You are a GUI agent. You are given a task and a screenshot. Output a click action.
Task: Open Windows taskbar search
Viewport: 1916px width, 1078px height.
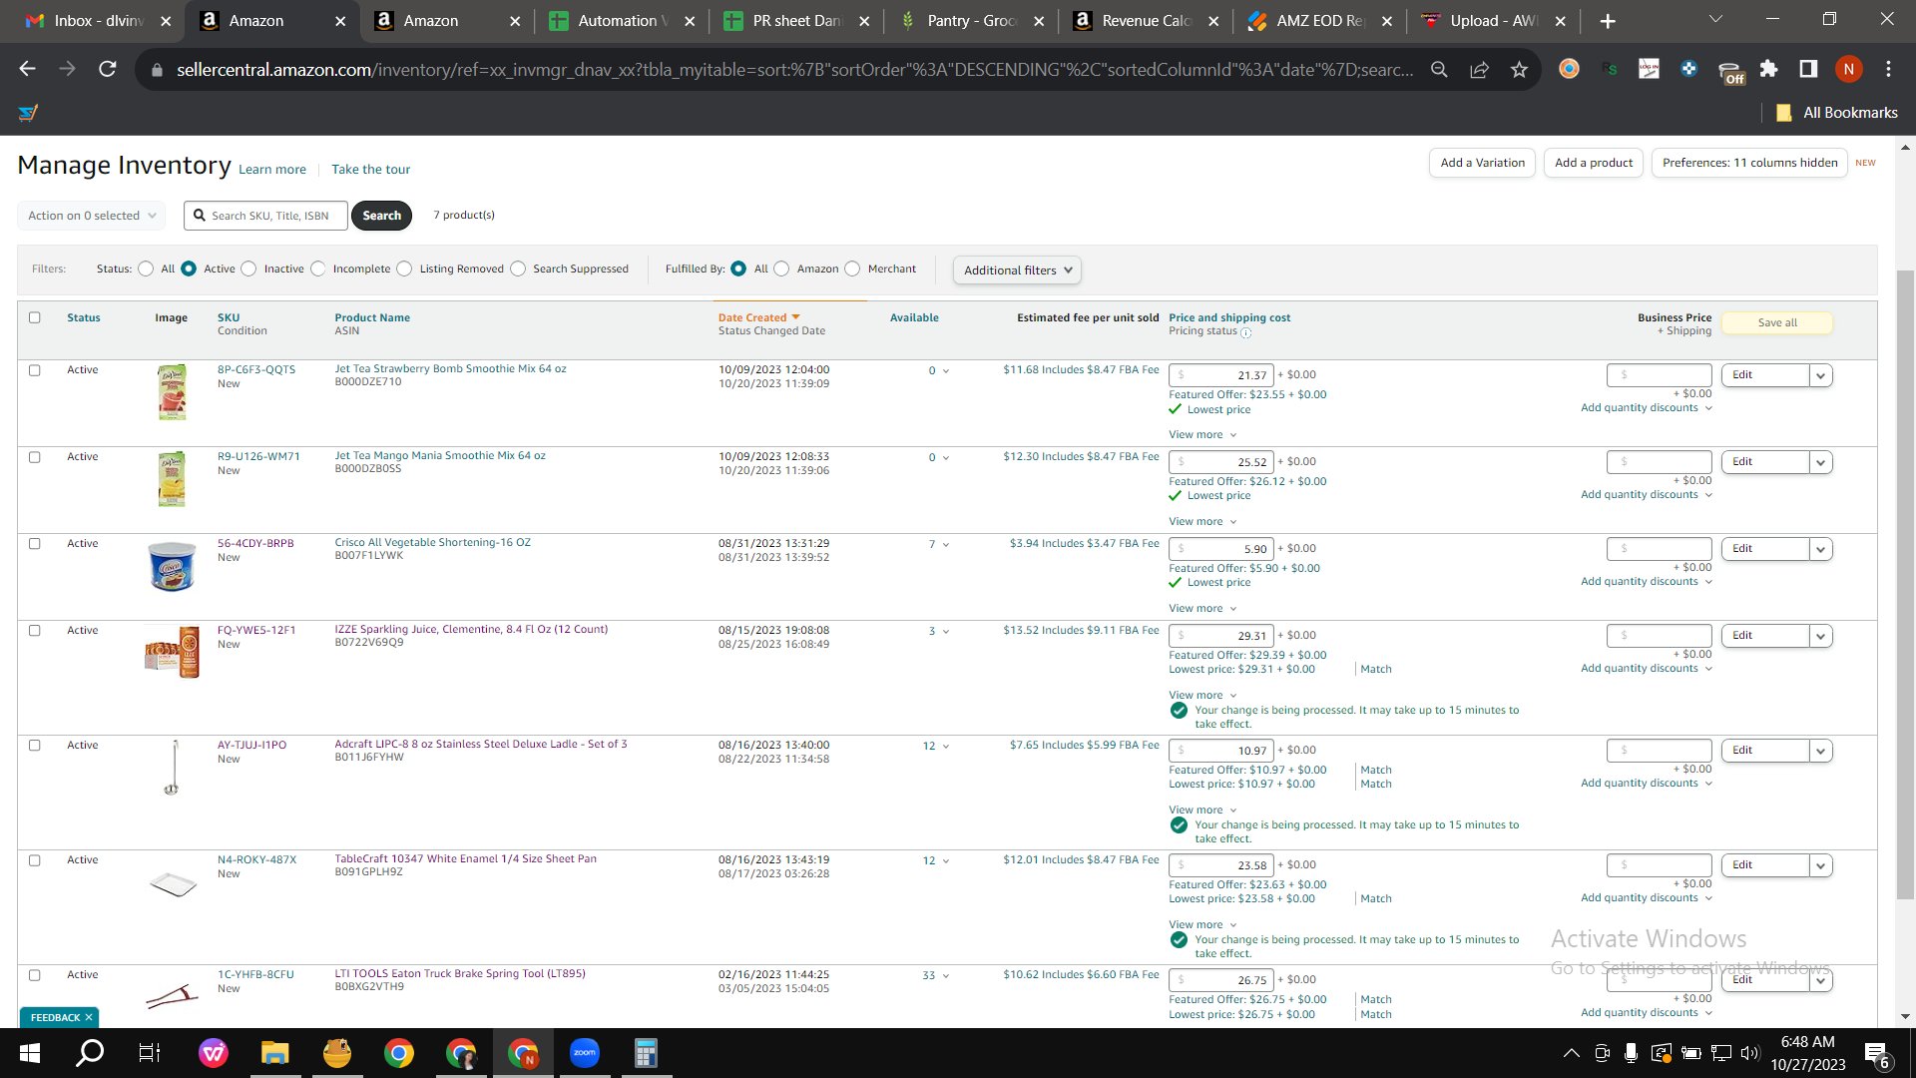tap(91, 1053)
